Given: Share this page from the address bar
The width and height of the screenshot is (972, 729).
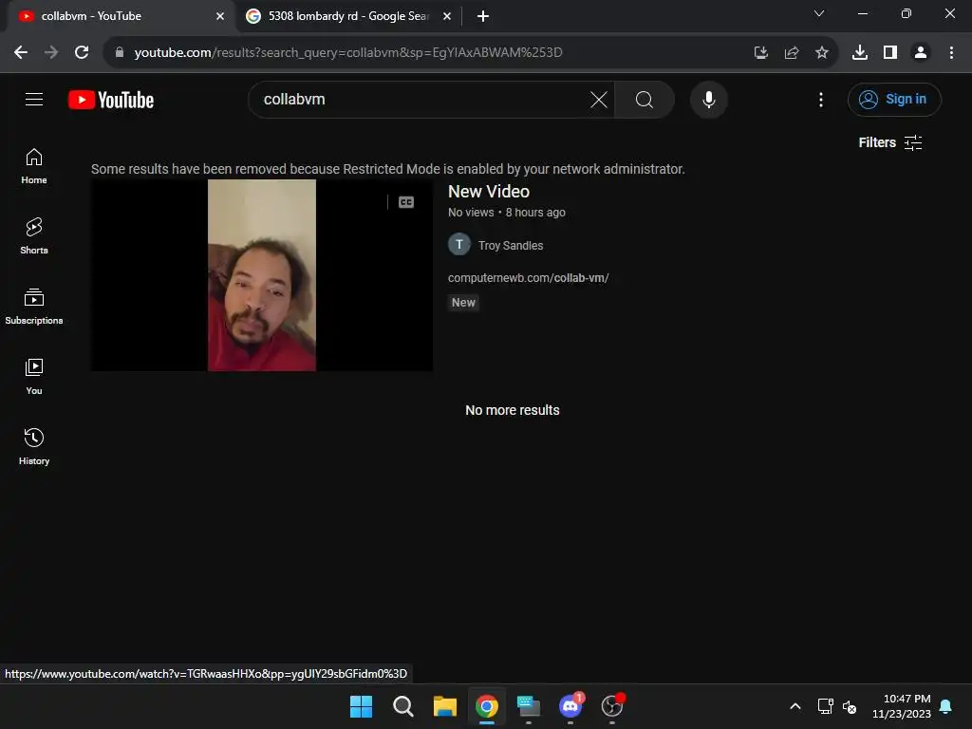Looking at the screenshot, I should click(792, 53).
